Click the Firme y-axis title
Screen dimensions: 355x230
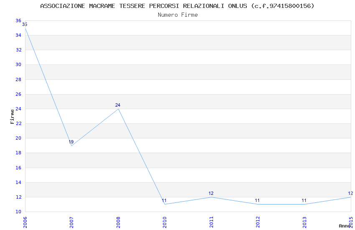tap(12, 117)
